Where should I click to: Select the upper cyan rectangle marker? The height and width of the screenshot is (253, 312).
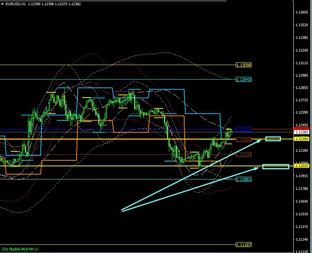pos(273,139)
